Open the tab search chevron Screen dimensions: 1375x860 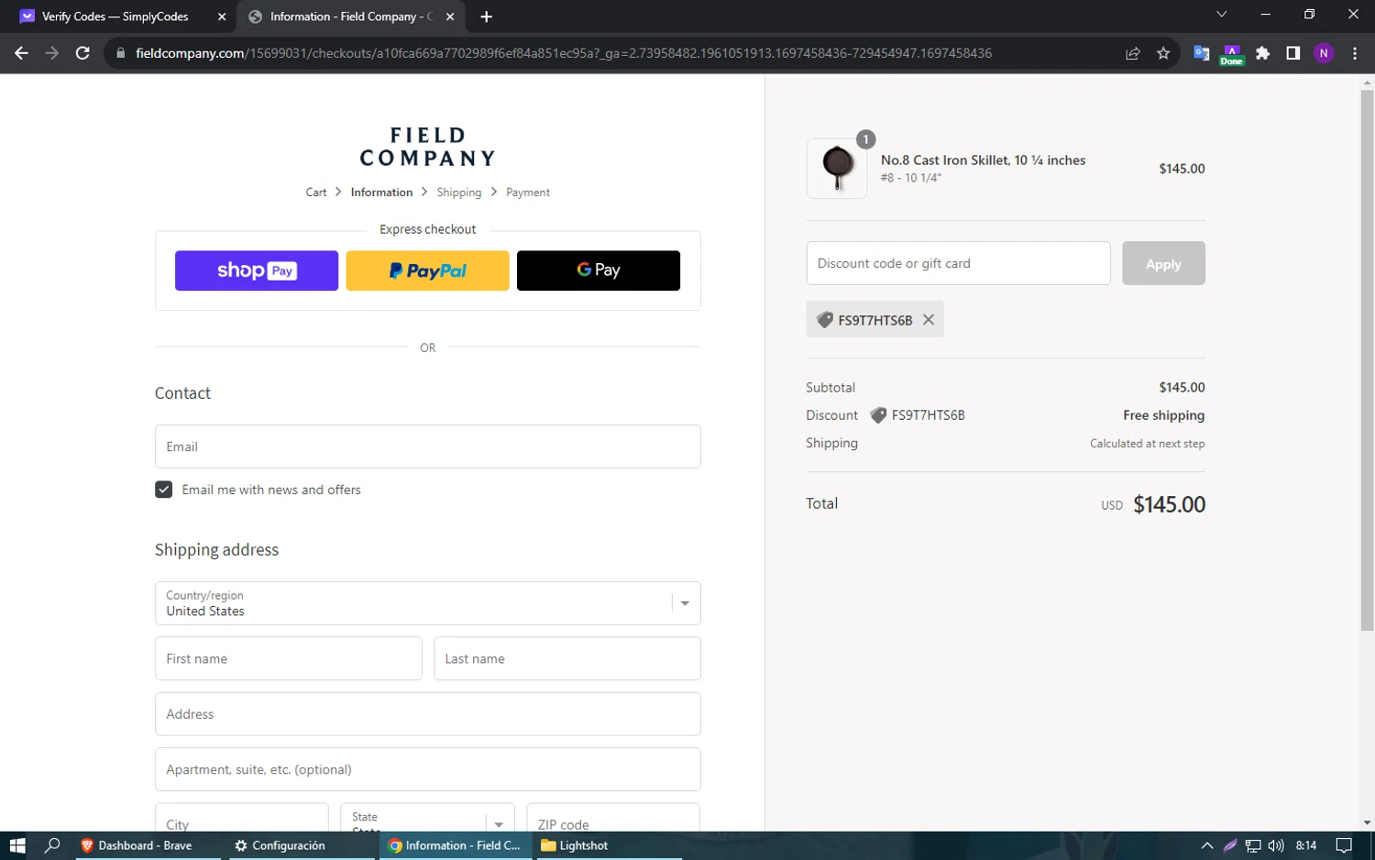point(1221,14)
